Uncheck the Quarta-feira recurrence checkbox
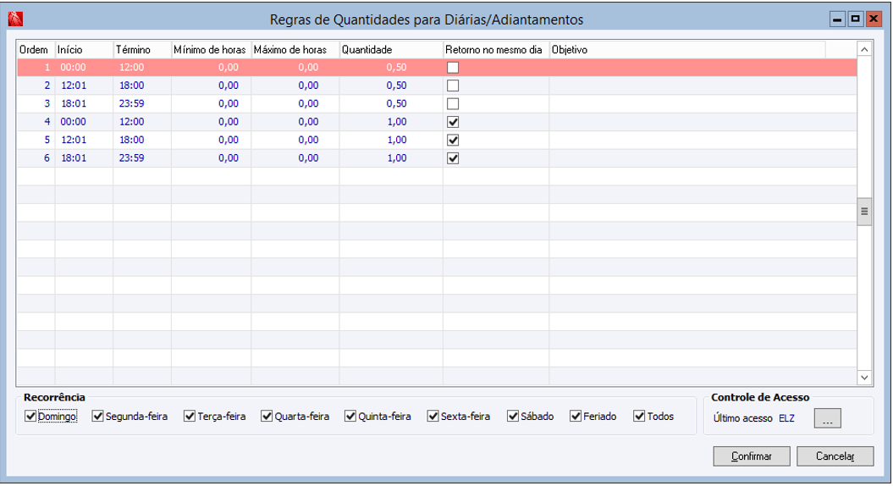893x486 pixels. click(267, 417)
